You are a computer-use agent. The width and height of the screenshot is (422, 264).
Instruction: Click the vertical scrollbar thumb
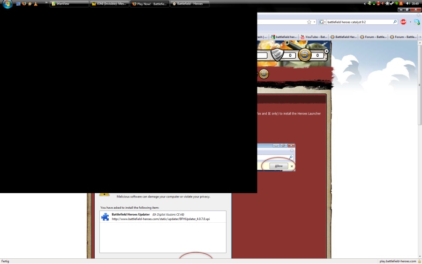(420, 85)
